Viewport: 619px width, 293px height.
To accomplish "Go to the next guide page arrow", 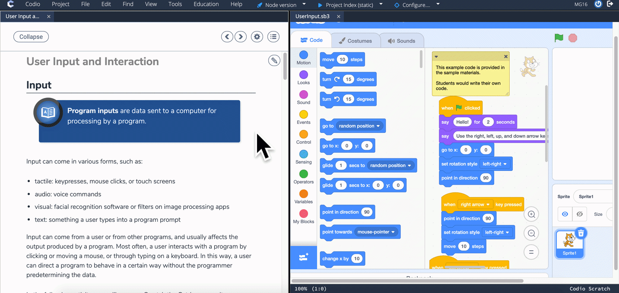I will [241, 37].
